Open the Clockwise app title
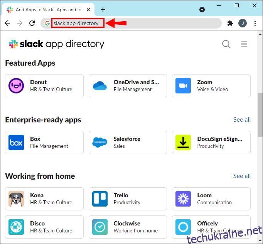Screen dimensions: 263x244 coord(127,224)
